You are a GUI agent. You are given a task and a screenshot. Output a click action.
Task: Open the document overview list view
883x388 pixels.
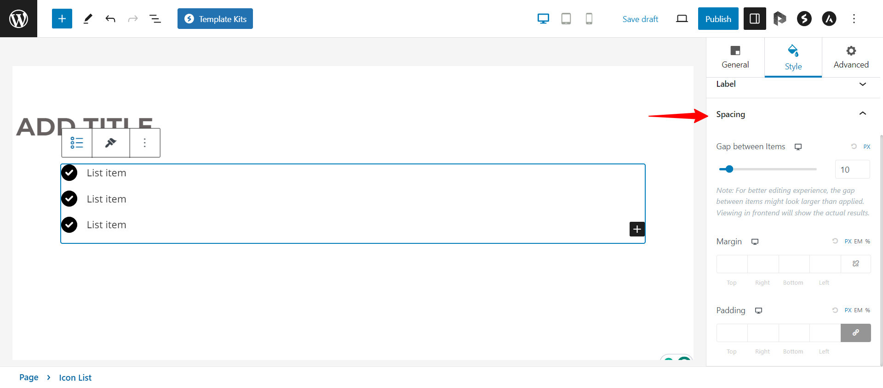[x=155, y=19]
